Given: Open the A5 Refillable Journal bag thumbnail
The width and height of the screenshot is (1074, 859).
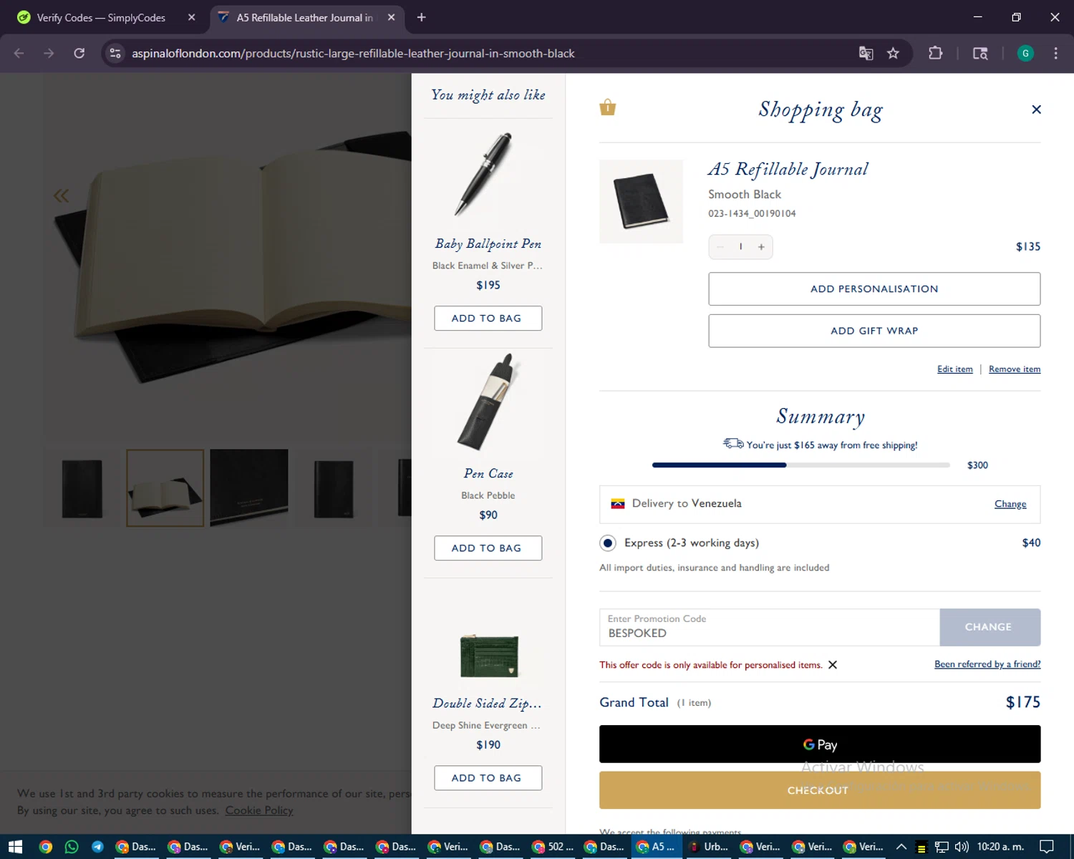Looking at the screenshot, I should 641,202.
